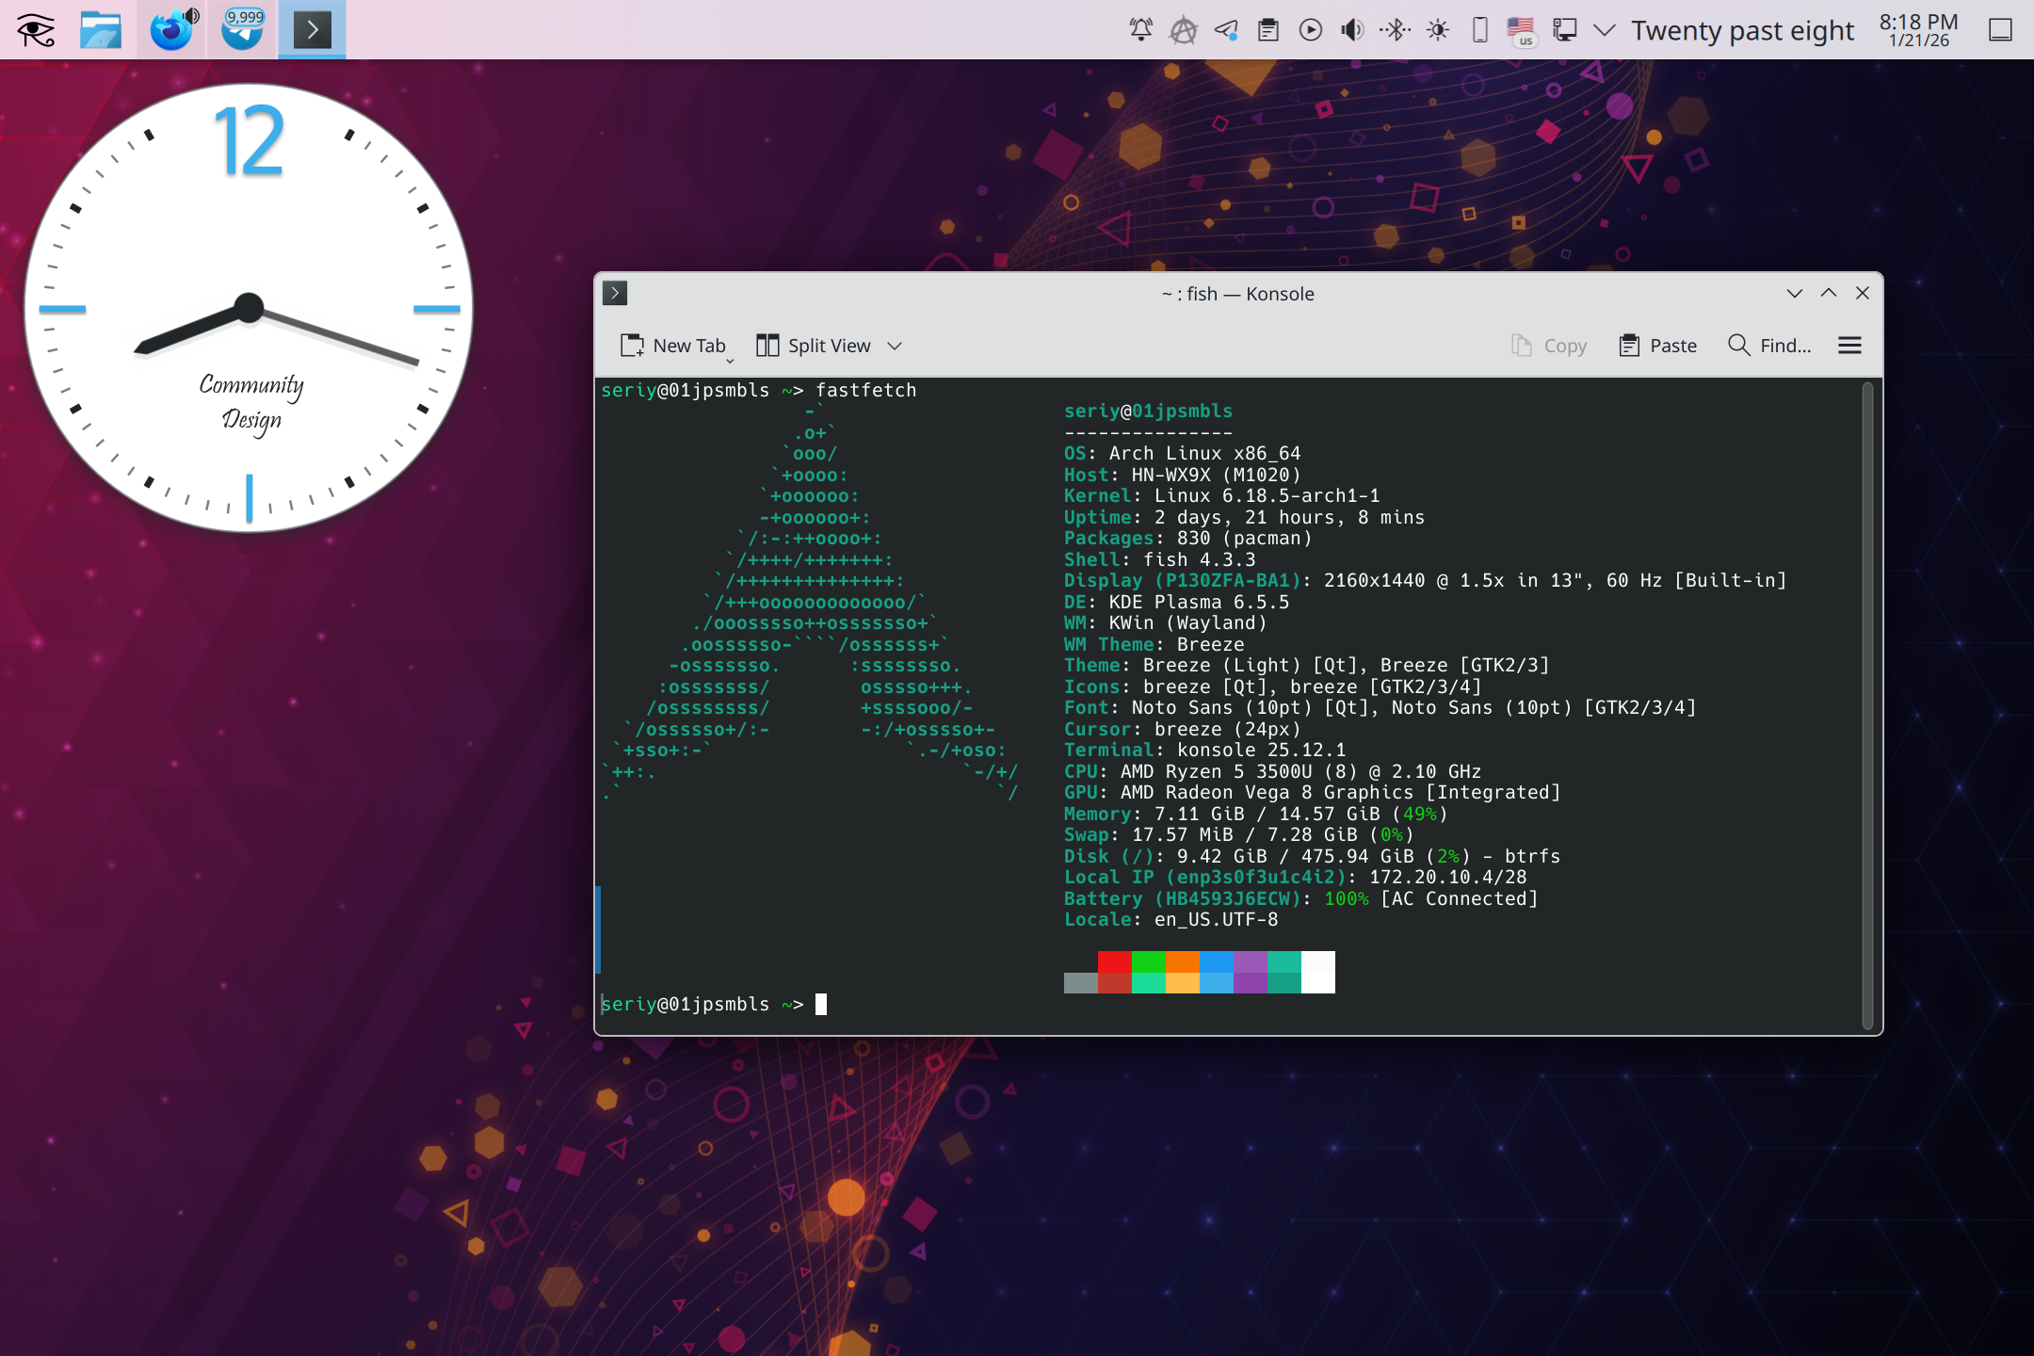Click the Konsole vertical scrollbar
This screenshot has width=2034, height=1356.
point(1867,706)
